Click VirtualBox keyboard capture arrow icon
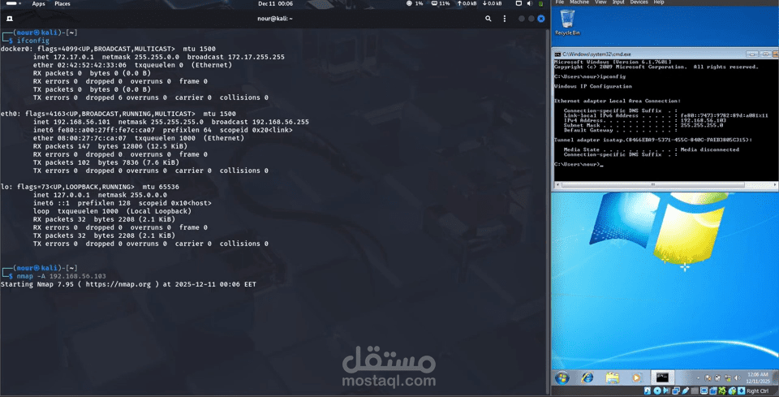The image size is (779, 397). [741, 391]
